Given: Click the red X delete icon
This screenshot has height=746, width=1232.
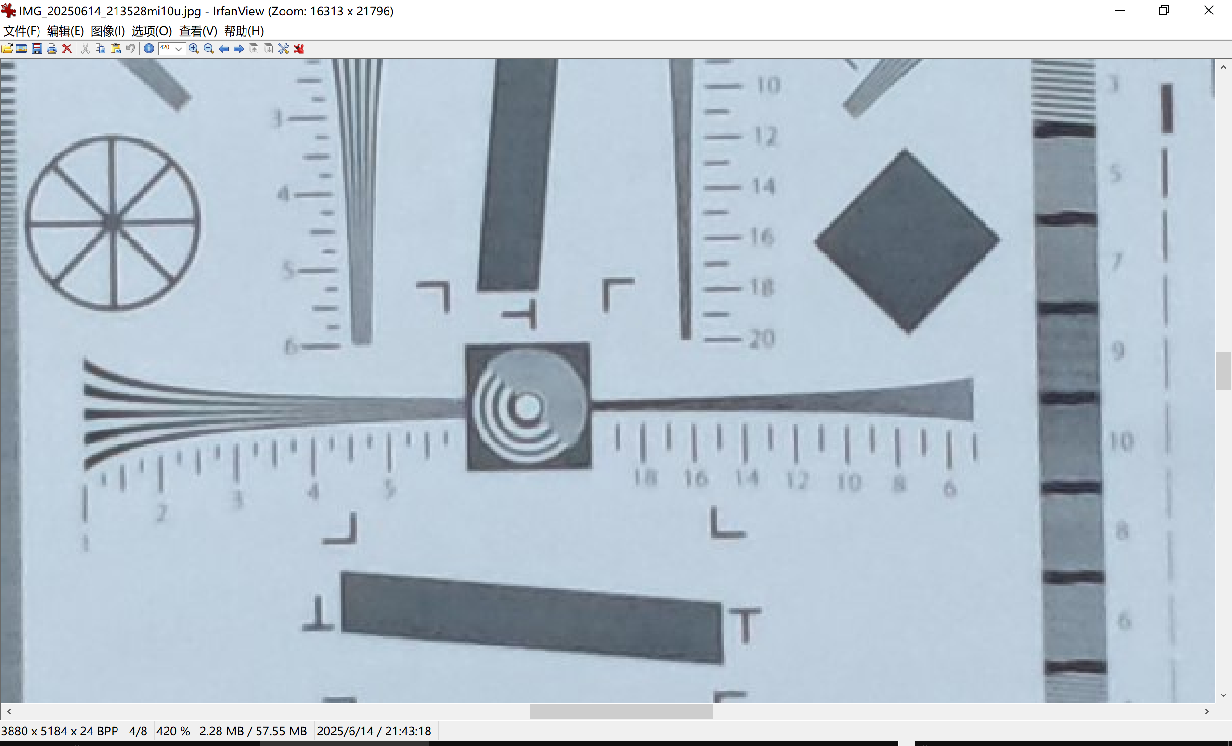Looking at the screenshot, I should [x=66, y=49].
